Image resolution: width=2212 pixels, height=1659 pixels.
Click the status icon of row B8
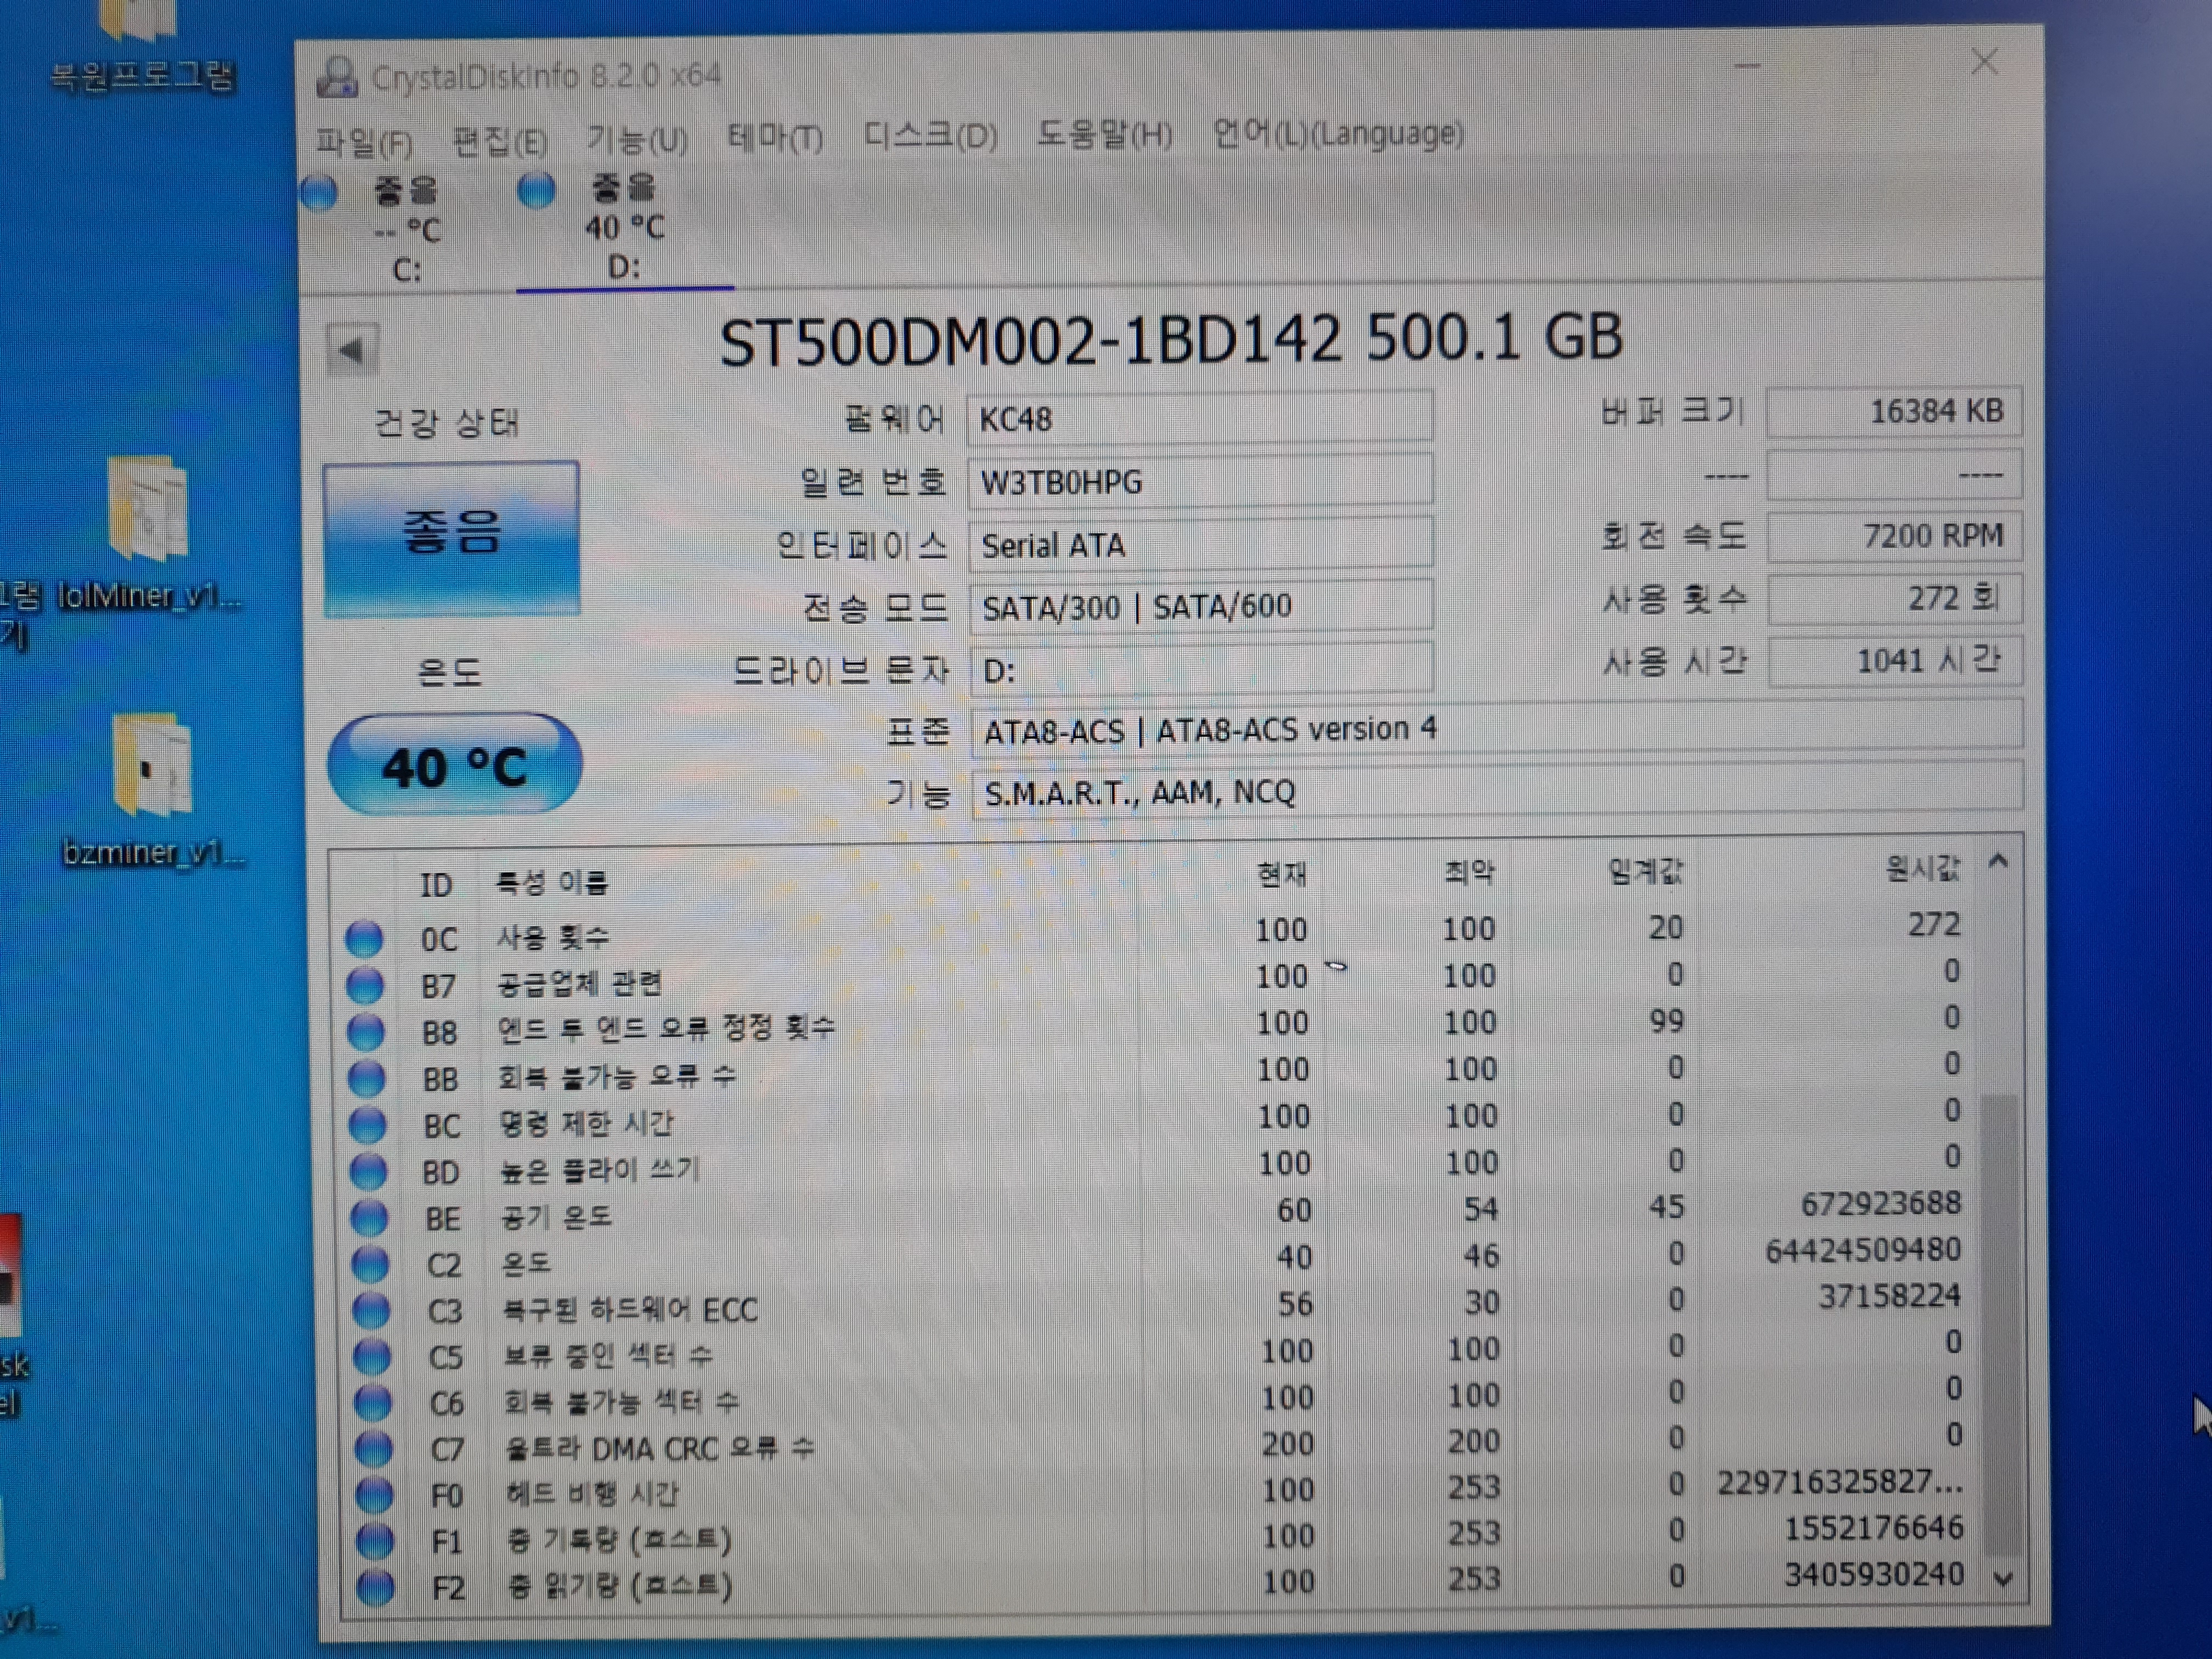366,1032
